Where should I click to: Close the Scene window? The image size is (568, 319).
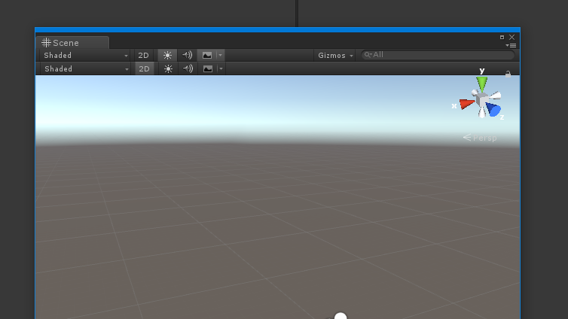[x=512, y=38]
